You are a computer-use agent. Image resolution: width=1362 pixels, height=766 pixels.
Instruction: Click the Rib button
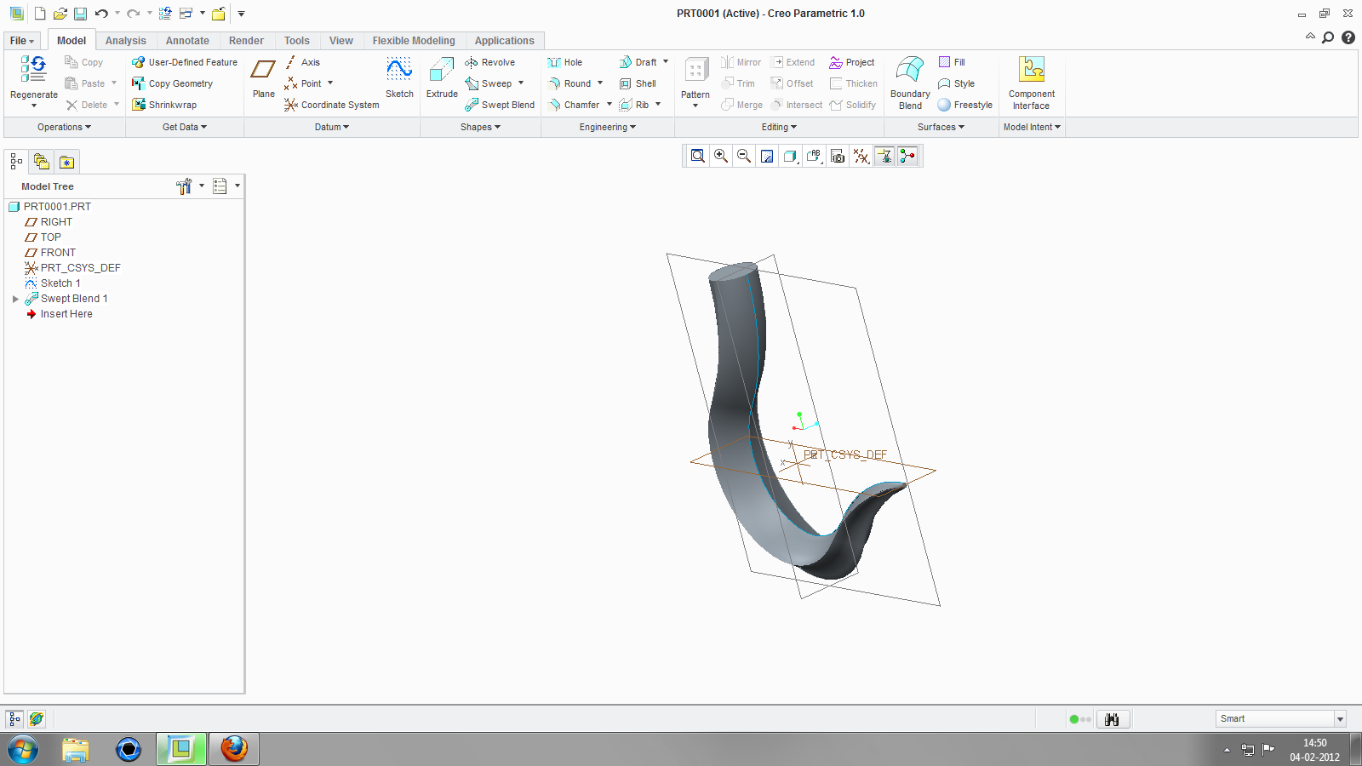click(634, 105)
